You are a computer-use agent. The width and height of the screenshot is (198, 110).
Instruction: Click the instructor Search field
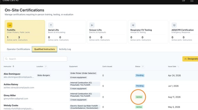coord(35,59)
